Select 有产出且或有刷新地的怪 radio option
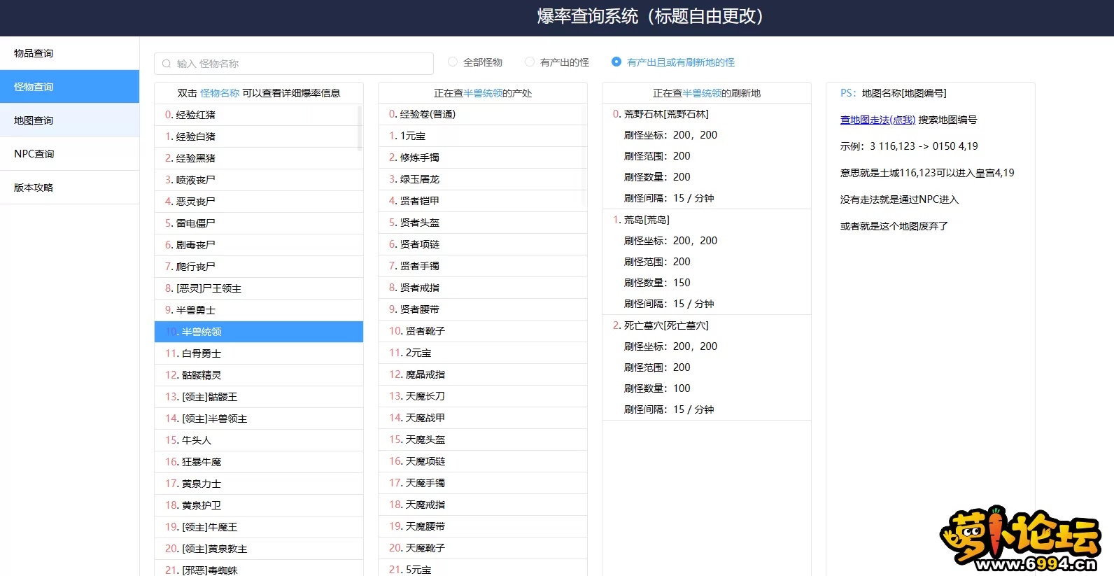This screenshot has height=576, width=1114. [674, 62]
